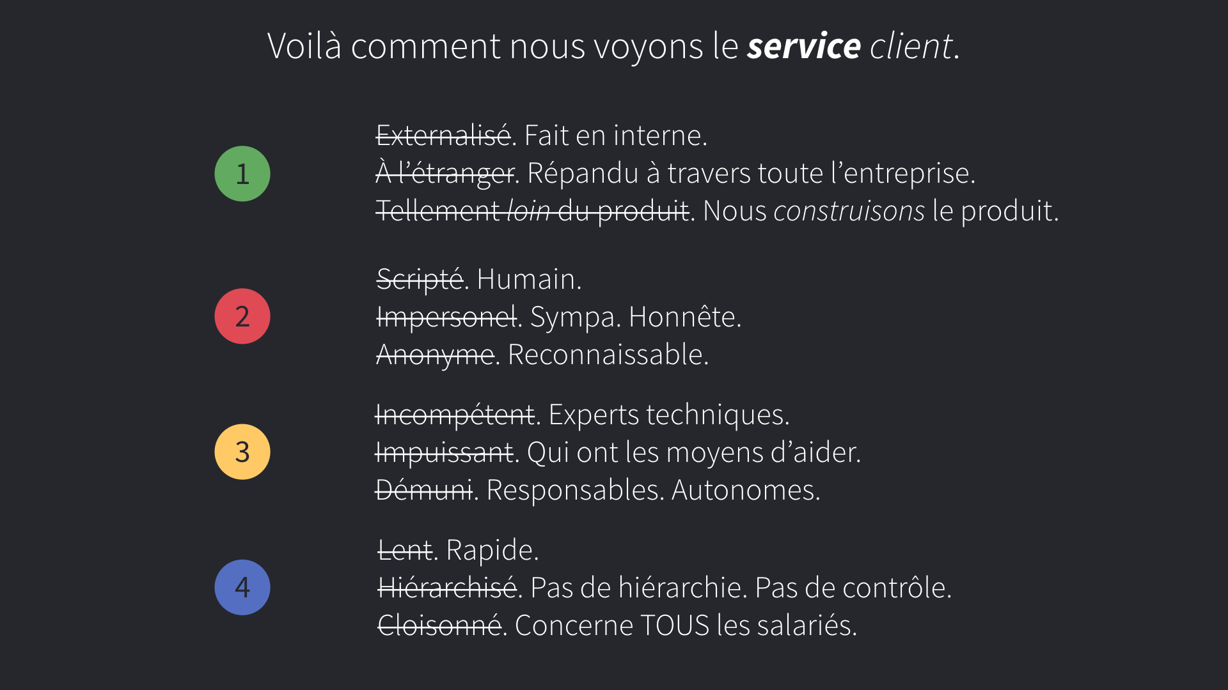Click the struck-through word "Hiérarchisé"
This screenshot has width=1228, height=690.
coord(446,588)
